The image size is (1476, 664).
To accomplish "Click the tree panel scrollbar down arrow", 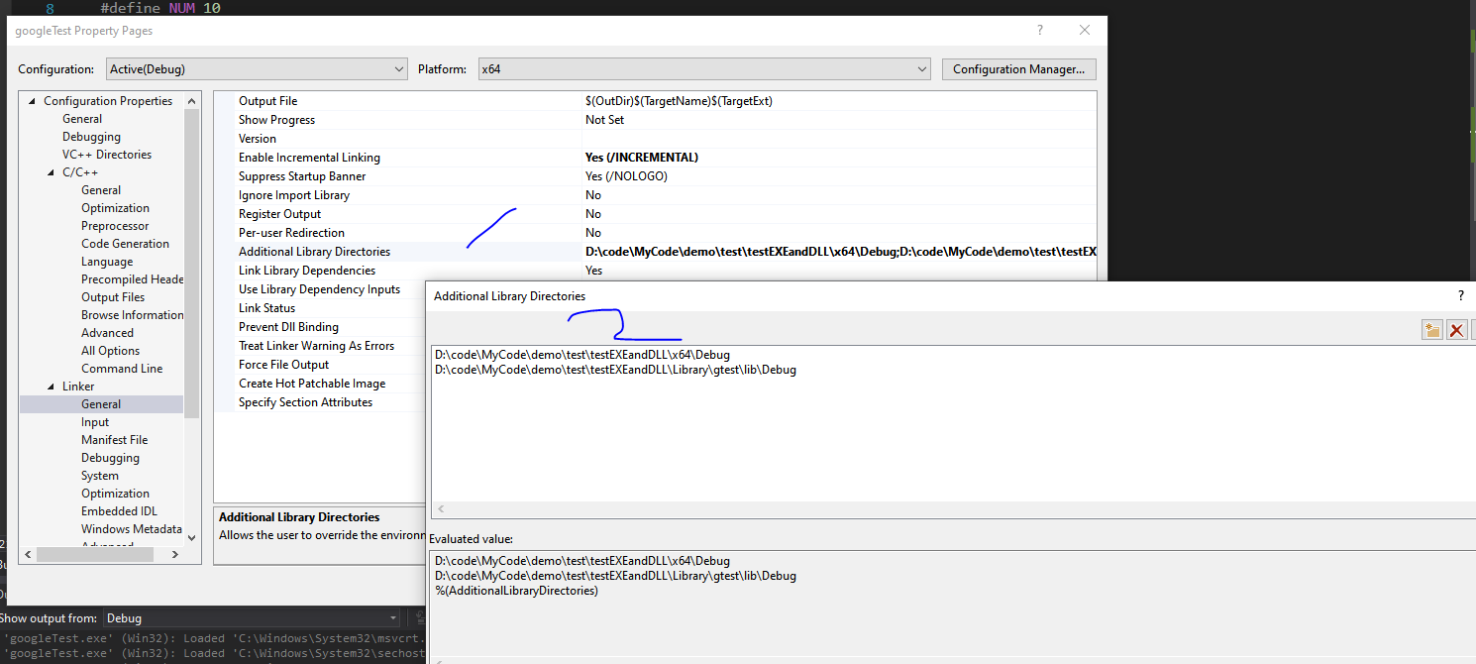I will click(191, 537).
